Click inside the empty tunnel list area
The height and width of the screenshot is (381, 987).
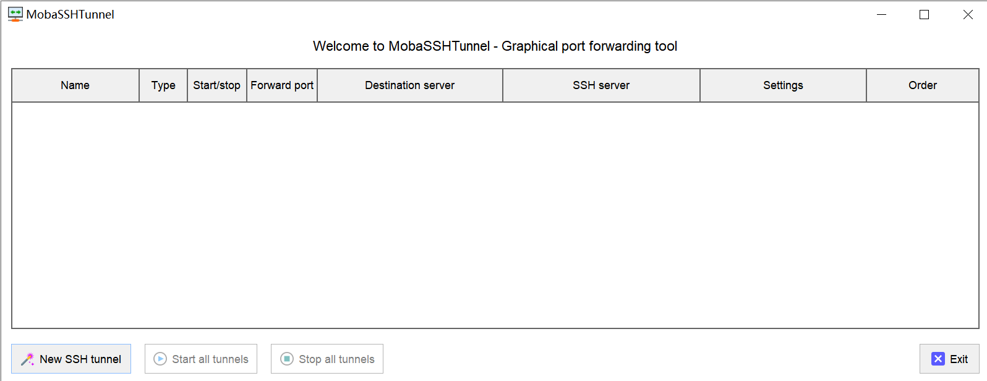click(495, 215)
